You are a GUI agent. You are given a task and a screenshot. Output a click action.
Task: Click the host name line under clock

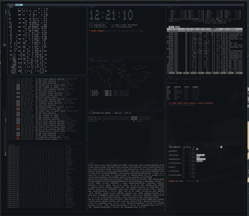(97, 25)
